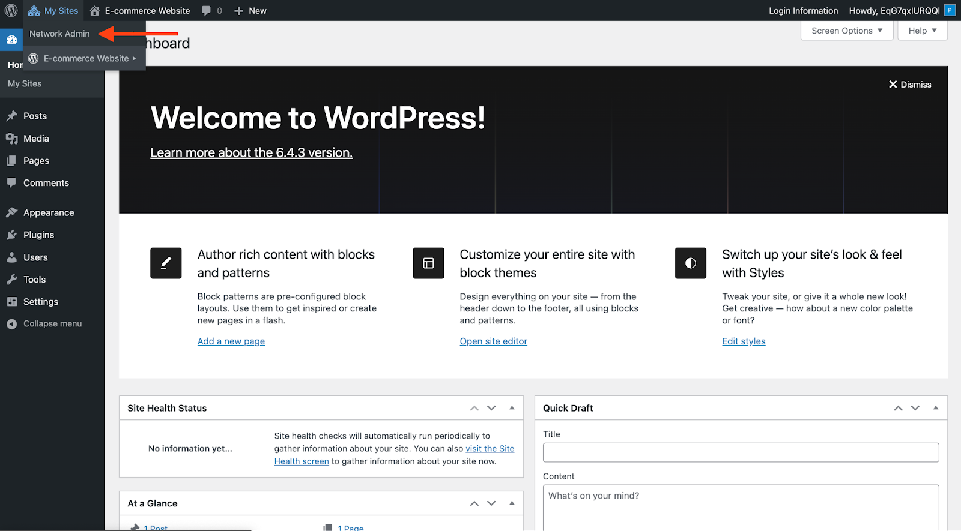Open the comments bubble icon in admin bar

click(207, 11)
